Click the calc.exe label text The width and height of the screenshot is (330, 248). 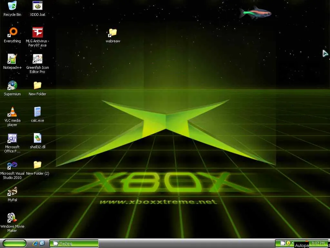pyautogui.click(x=37, y=120)
